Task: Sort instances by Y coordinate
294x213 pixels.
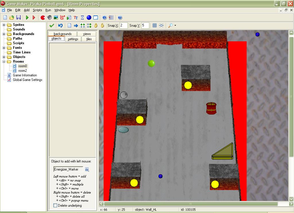Action: click(89, 25)
